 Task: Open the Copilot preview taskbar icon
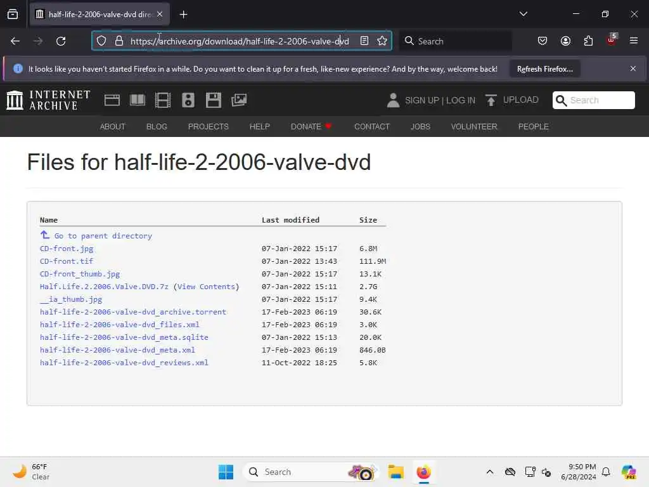[629, 472]
